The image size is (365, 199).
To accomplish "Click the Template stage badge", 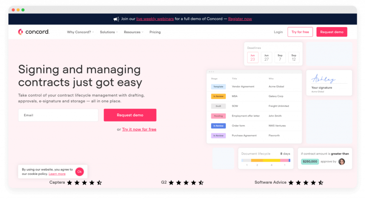I will coord(218,87).
